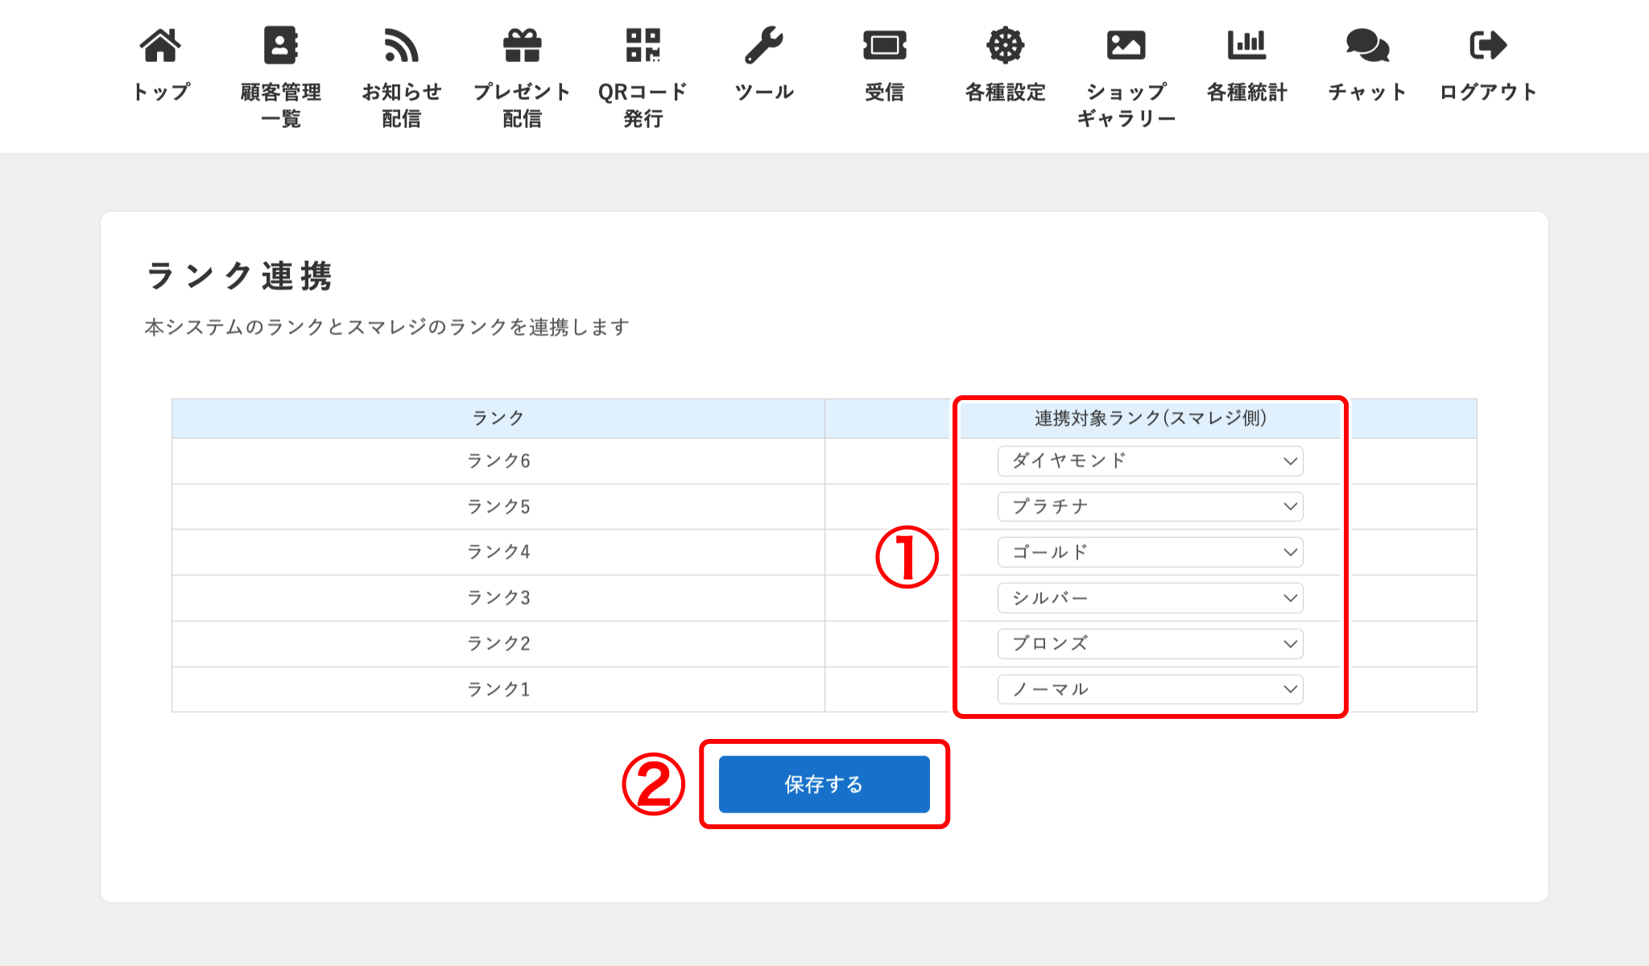Click the description text 本システムのランクとスマレジ…
The image size is (1649, 966).
386,327
